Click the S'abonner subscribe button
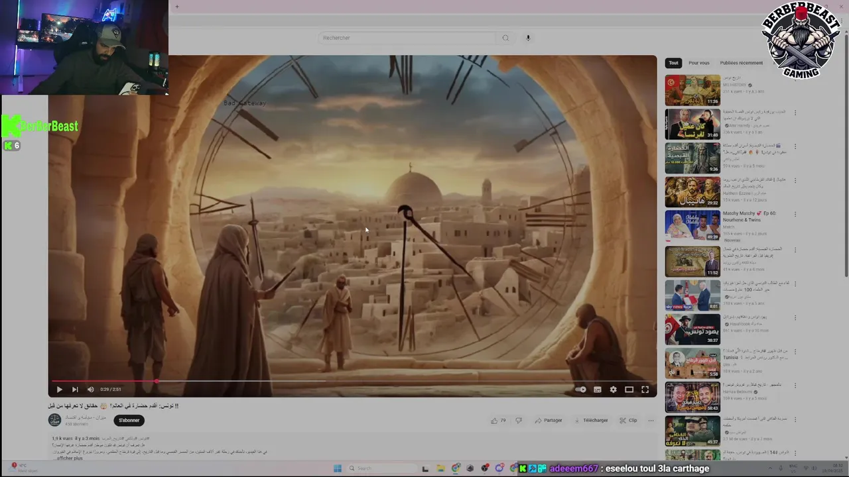 pyautogui.click(x=129, y=420)
